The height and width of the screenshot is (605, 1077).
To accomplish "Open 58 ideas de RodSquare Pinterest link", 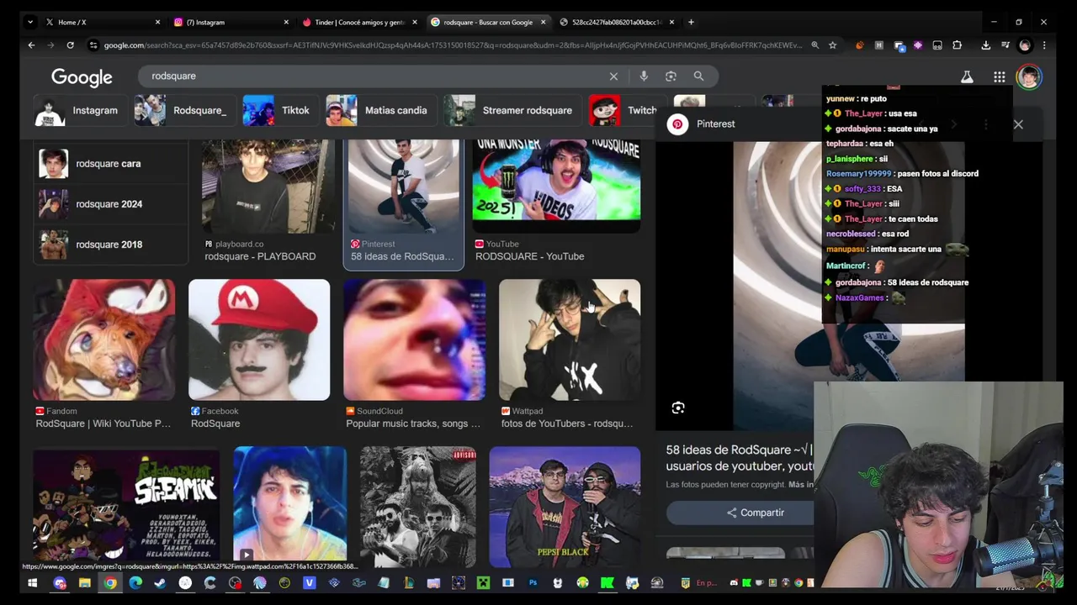I will [402, 257].
